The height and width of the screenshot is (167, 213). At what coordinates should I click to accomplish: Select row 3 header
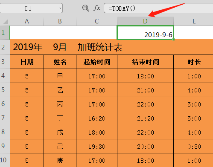tap(5, 62)
